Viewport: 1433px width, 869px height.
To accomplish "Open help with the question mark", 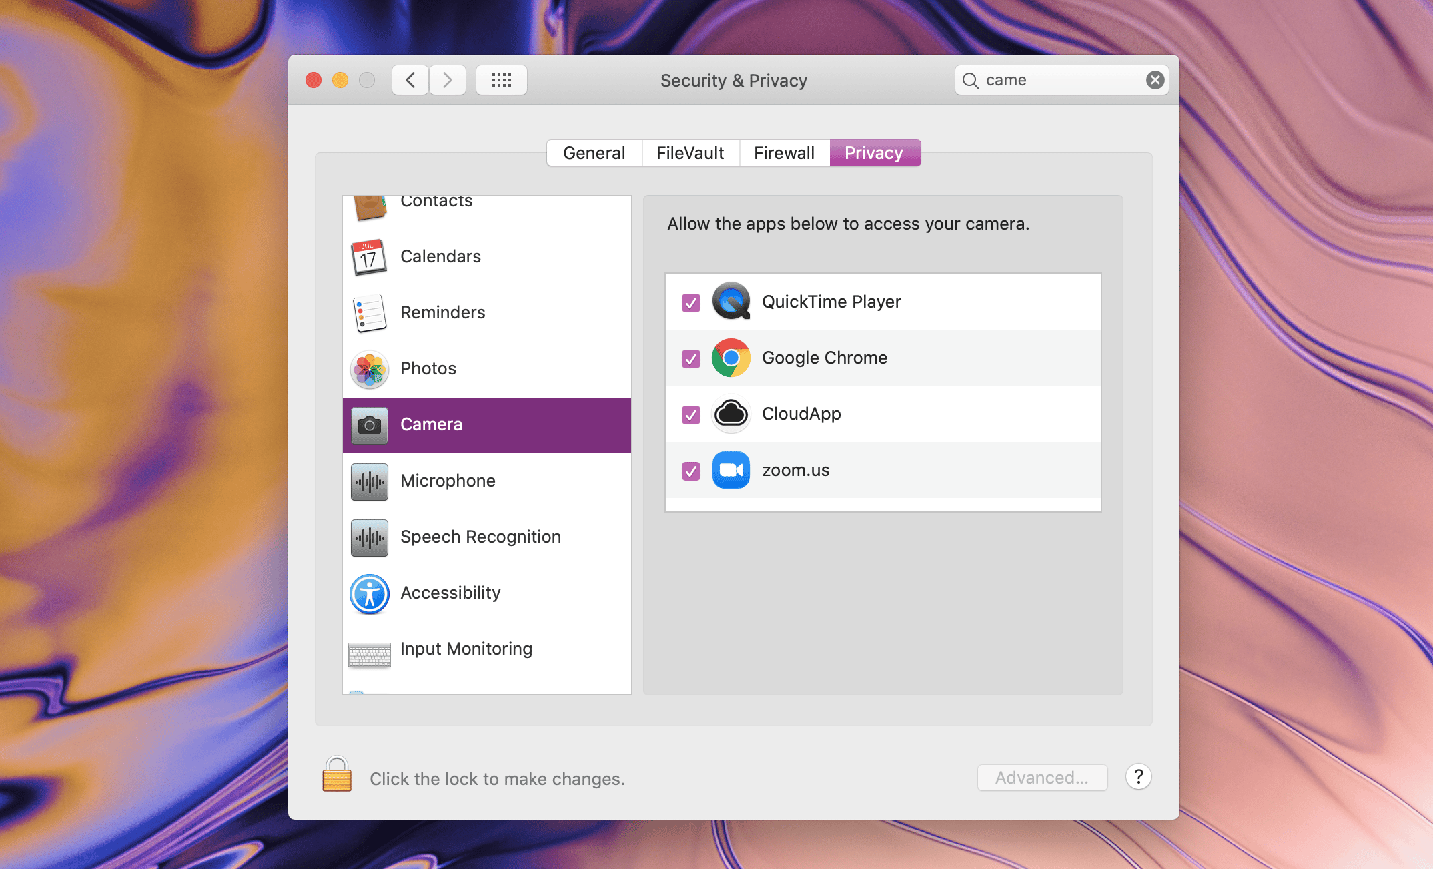I will [x=1139, y=777].
